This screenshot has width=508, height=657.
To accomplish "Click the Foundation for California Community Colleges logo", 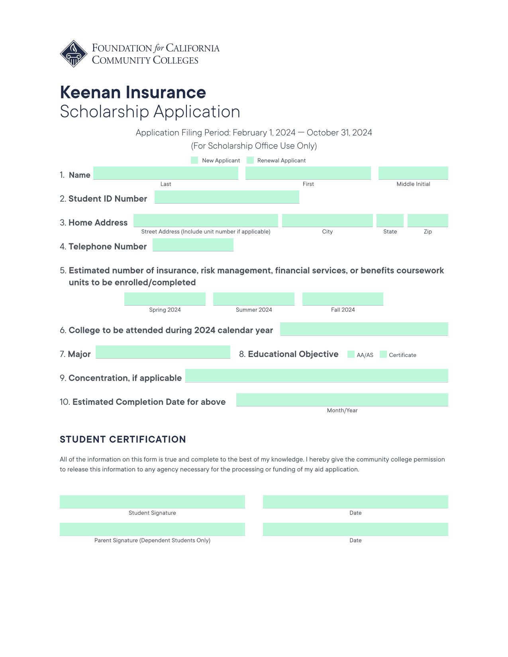I will click(x=139, y=54).
